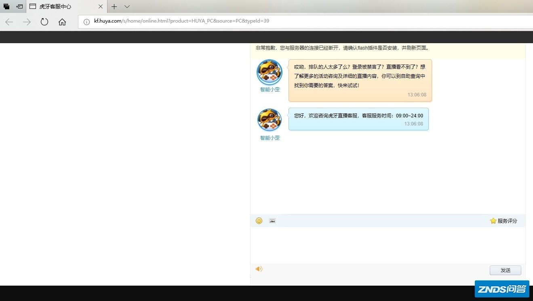
Task: Click the 服务评分 rating link
Action: coord(508,221)
